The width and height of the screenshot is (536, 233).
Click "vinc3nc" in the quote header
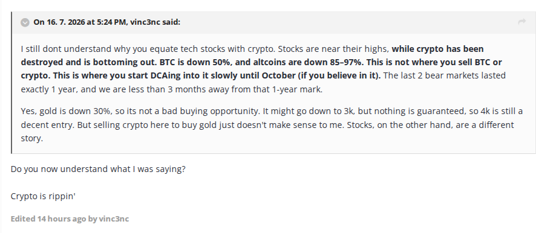coord(145,22)
